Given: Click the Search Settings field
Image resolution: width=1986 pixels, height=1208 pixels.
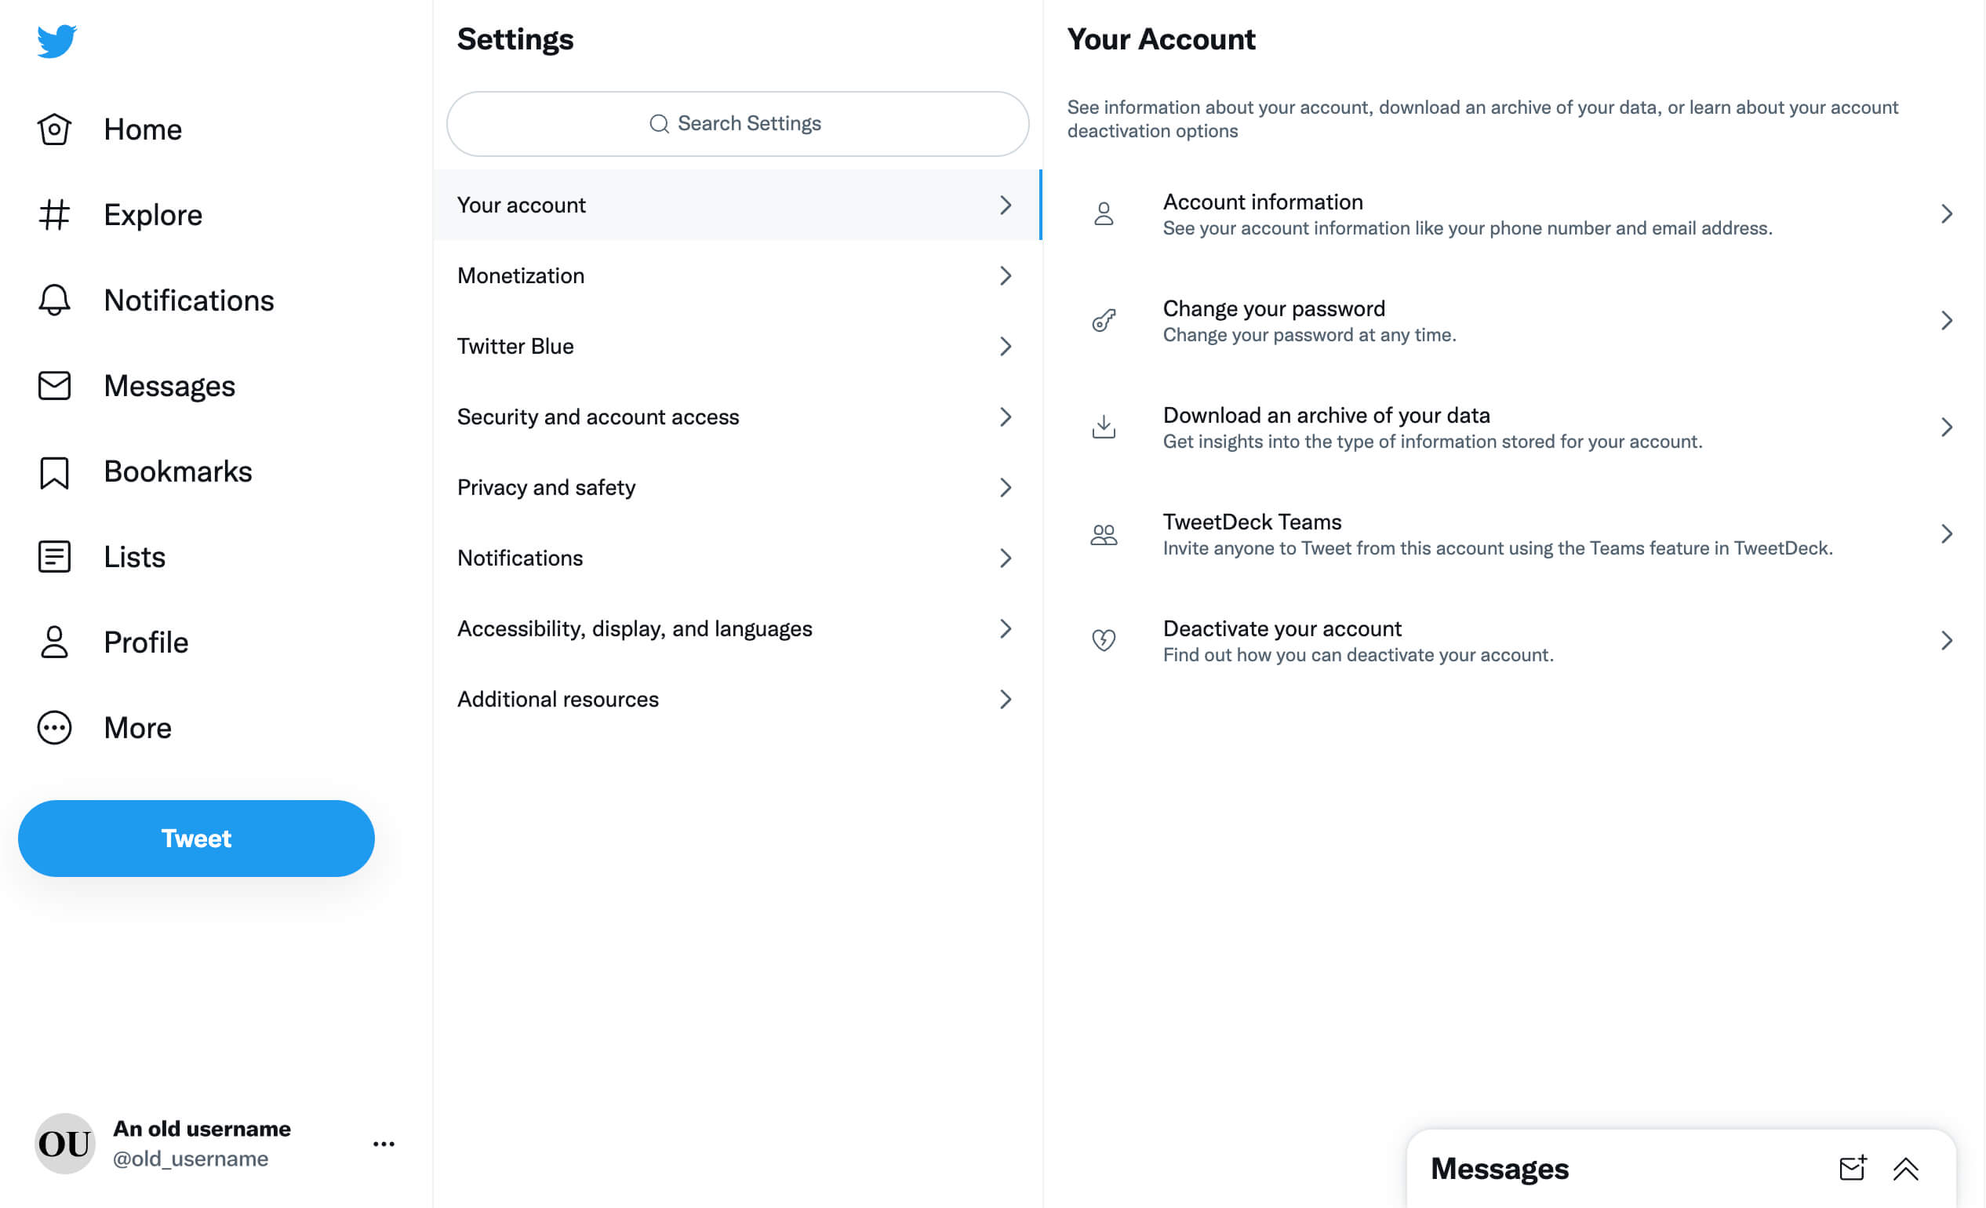Looking at the screenshot, I should click(737, 123).
